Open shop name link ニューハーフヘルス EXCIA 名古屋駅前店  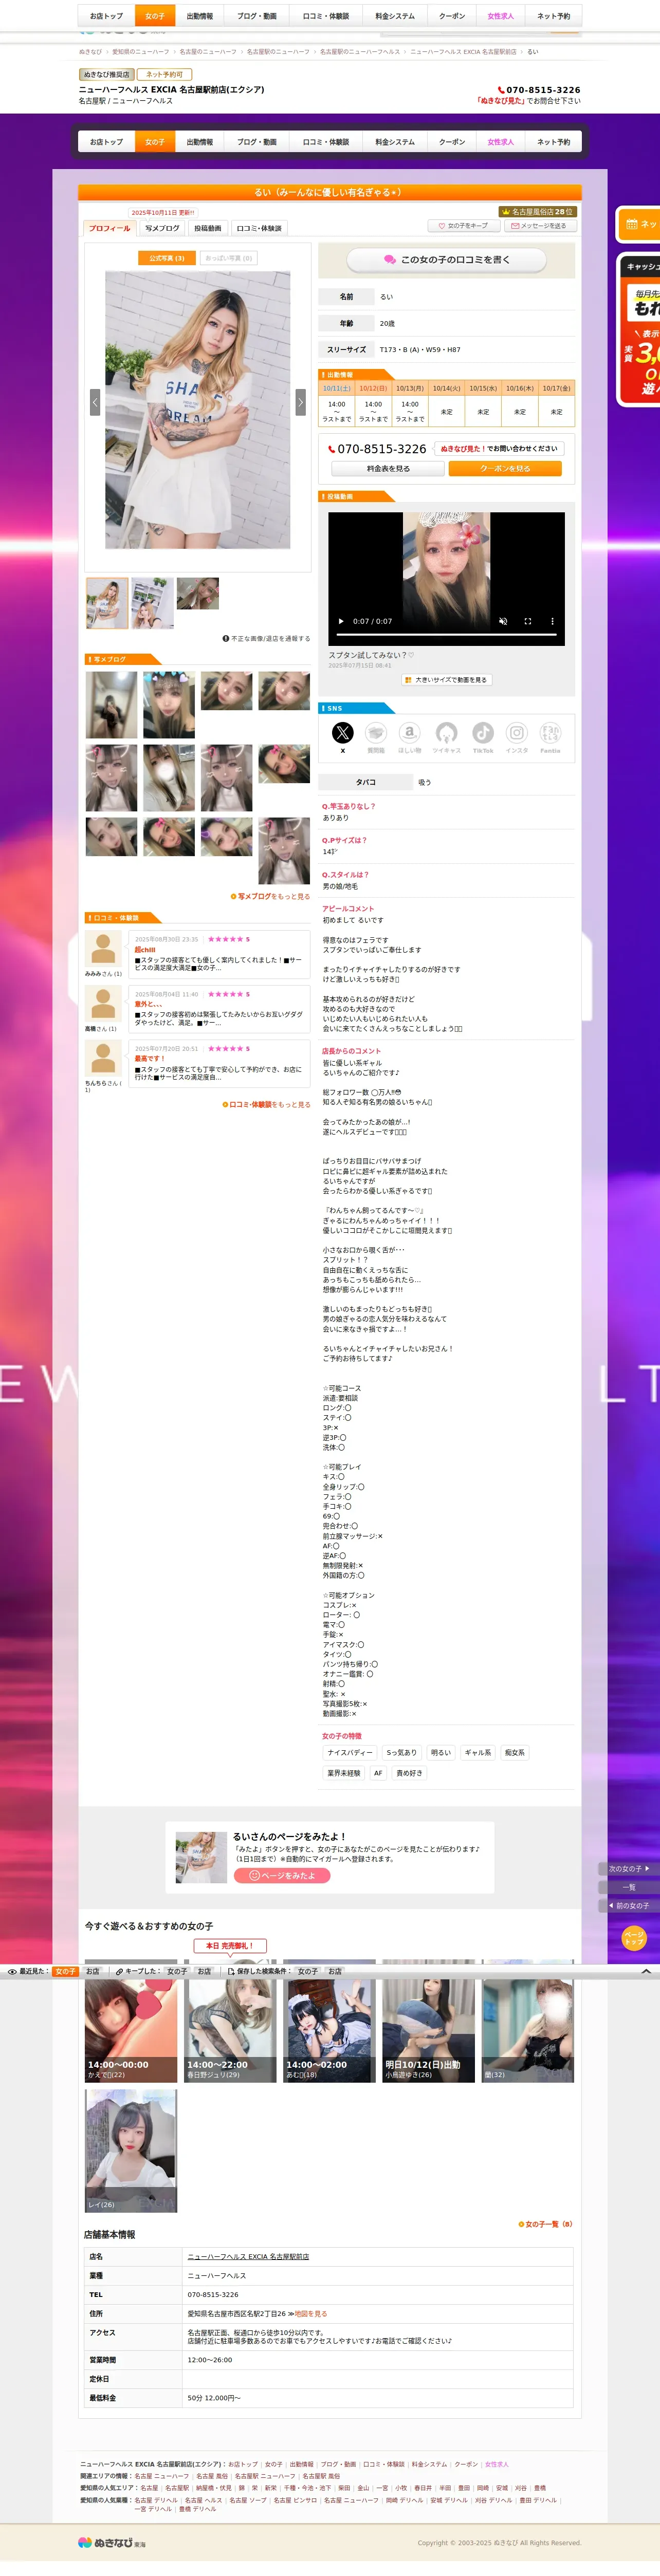pos(248,2256)
